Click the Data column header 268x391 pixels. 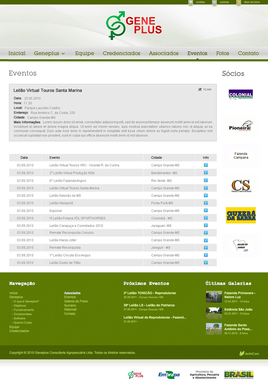pos(24,158)
